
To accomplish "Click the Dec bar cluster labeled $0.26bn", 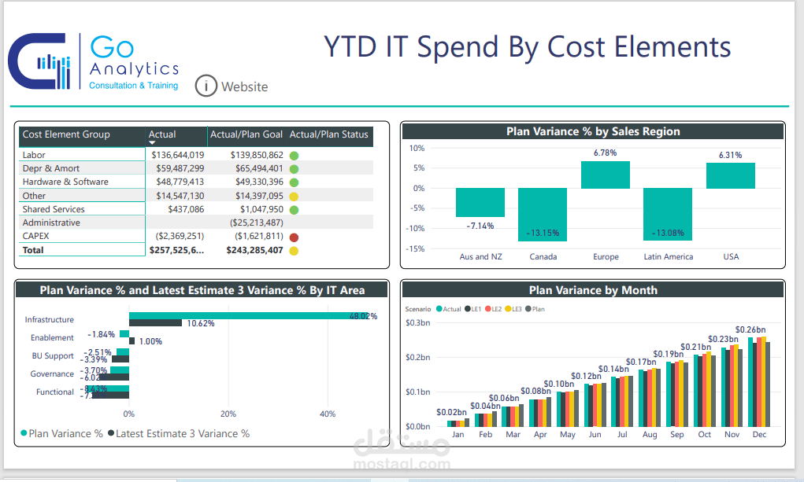I will pyautogui.click(x=758, y=377).
